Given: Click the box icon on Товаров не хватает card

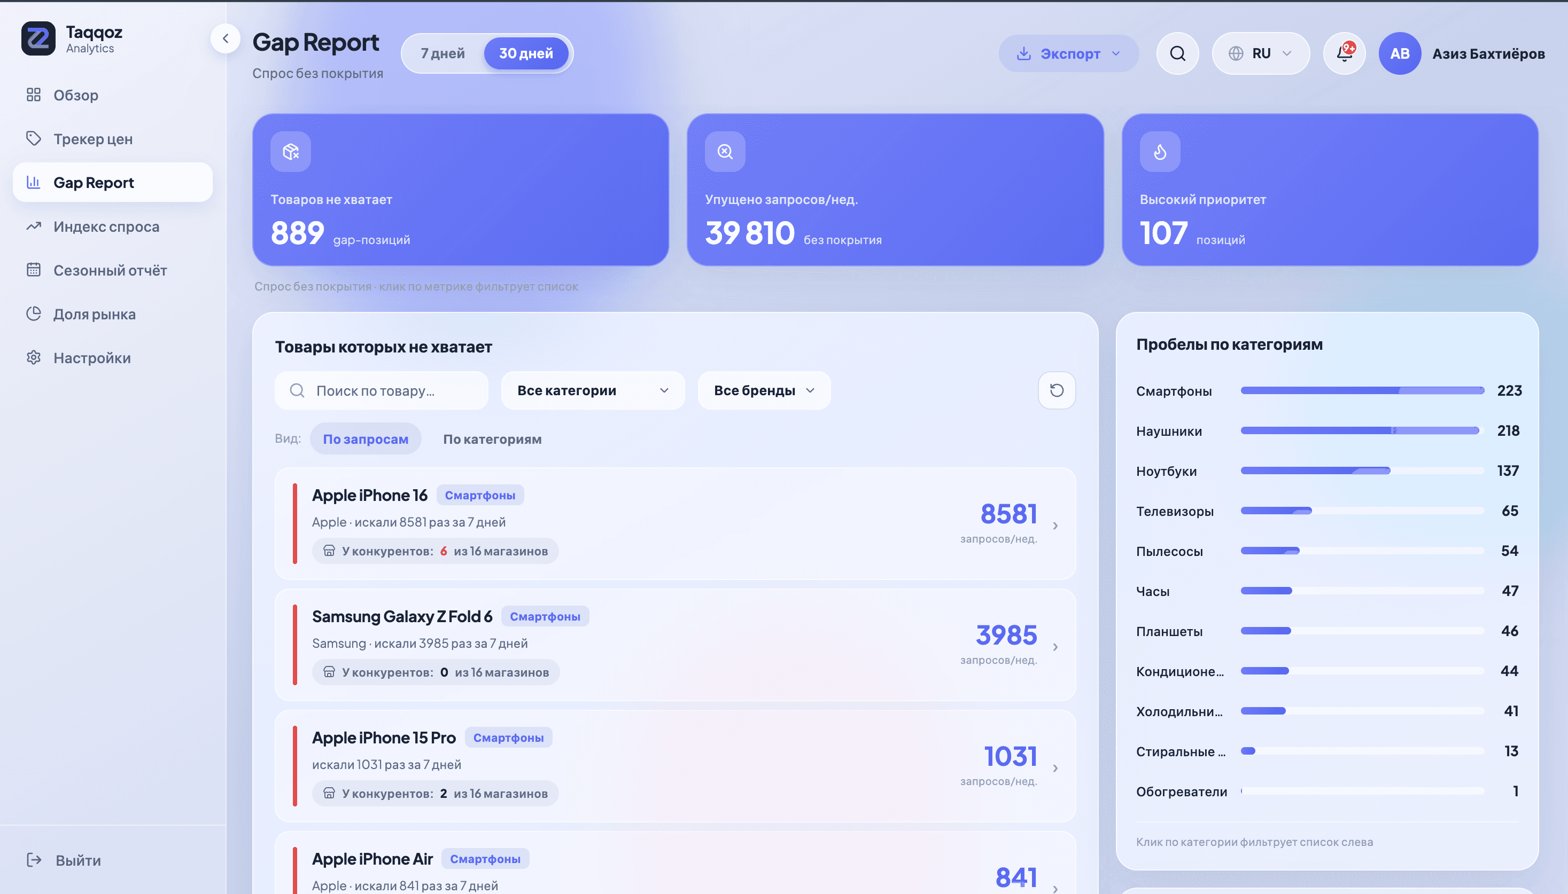Looking at the screenshot, I should pos(291,152).
